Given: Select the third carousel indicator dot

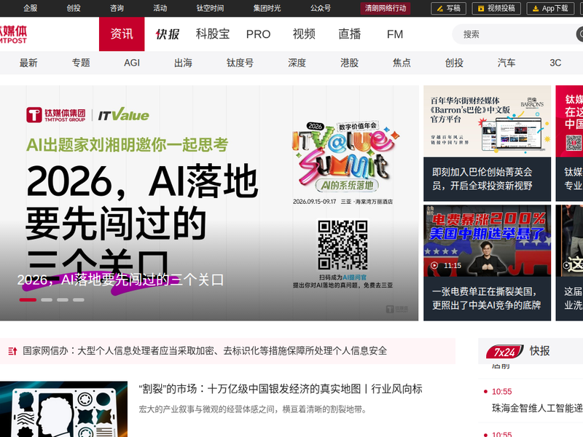Looking at the screenshot, I should coord(63,300).
